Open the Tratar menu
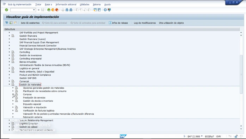Screen dimensions: 246x139 tap(38, 4)
